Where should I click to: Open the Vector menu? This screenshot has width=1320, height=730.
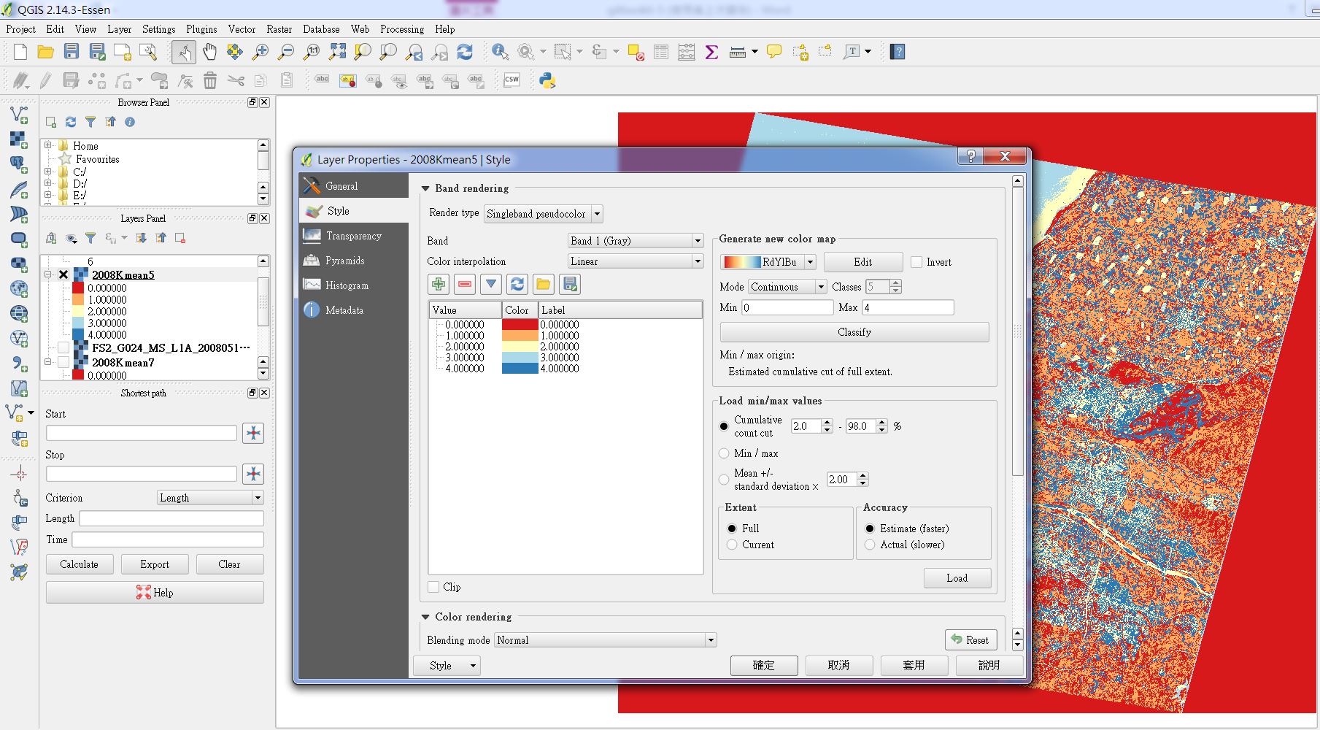tap(242, 29)
